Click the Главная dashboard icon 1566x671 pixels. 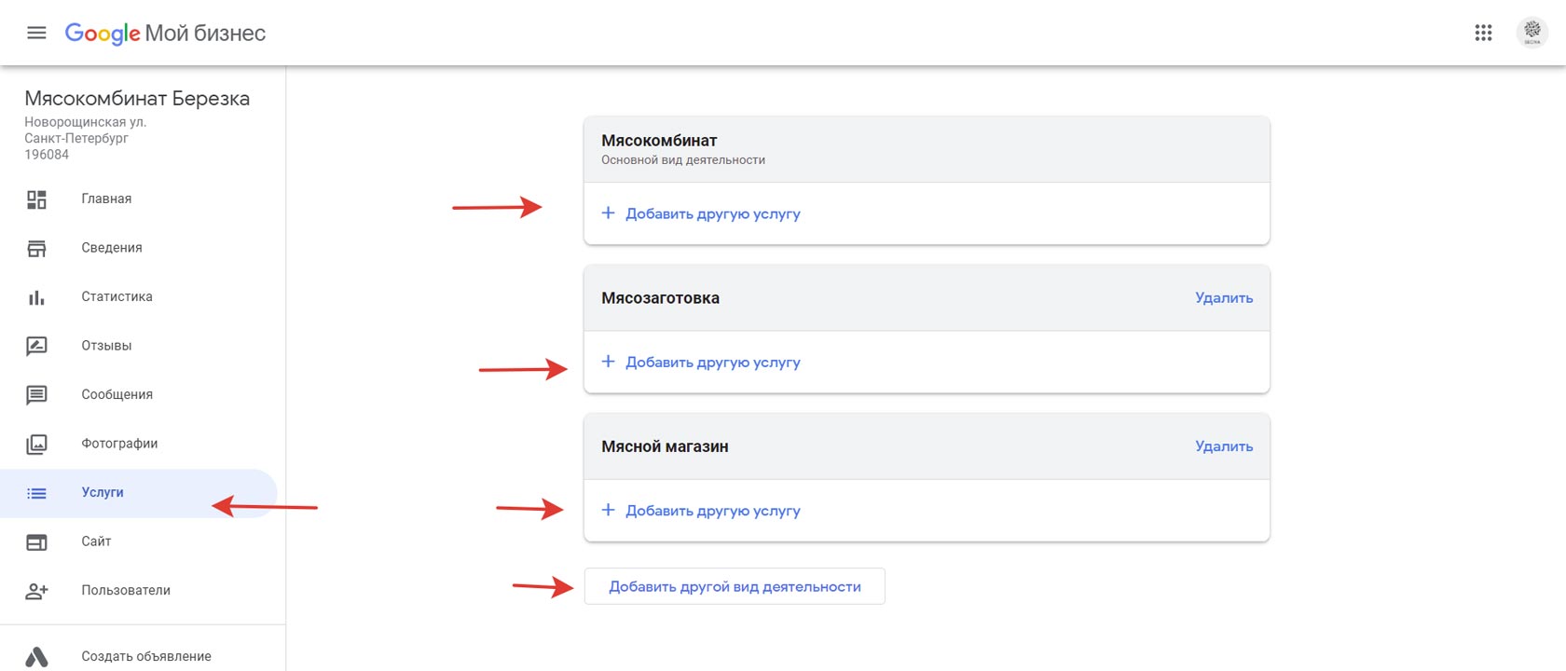[x=36, y=199]
